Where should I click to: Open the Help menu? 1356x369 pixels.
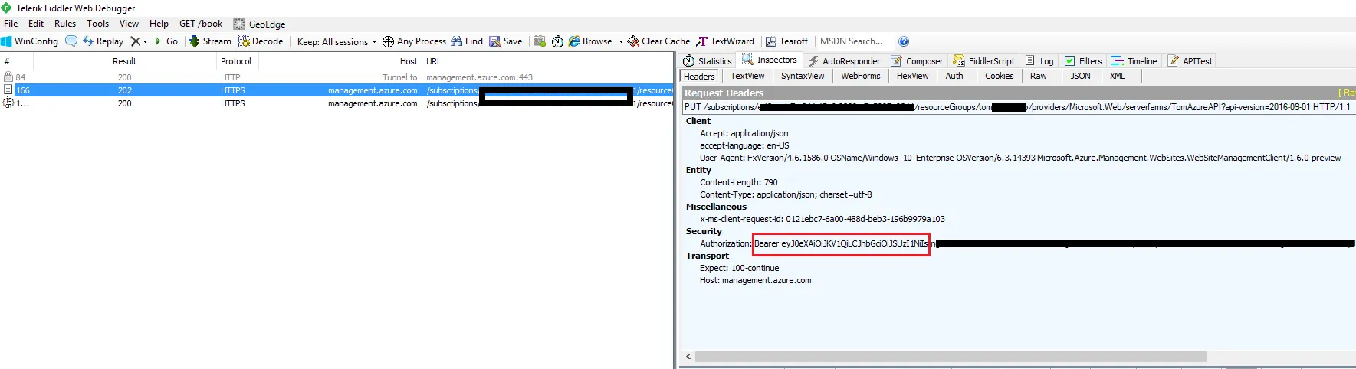pyautogui.click(x=159, y=24)
